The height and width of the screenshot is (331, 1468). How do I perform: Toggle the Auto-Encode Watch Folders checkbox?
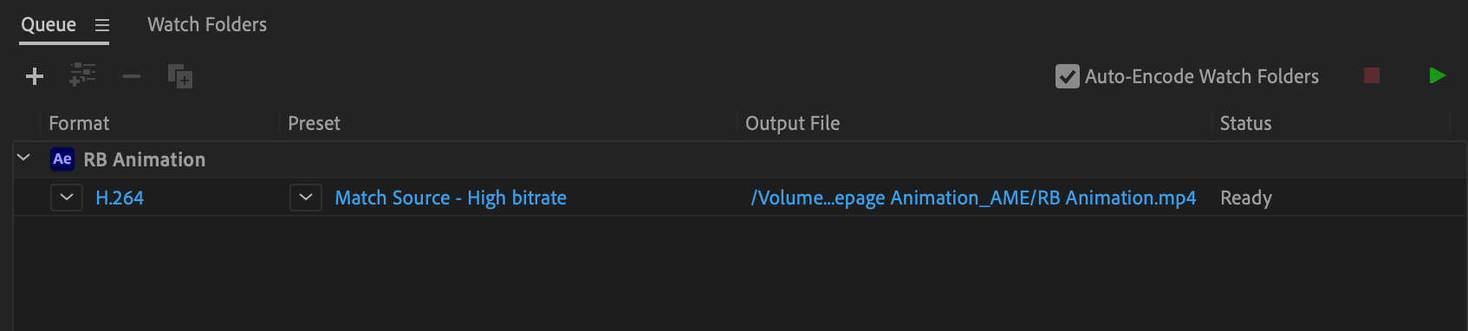point(1067,76)
